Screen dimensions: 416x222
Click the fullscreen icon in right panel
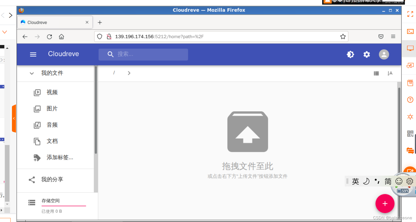[410, 14]
